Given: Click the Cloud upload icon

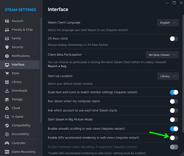Looking at the screenshot, I should point(7,108).
